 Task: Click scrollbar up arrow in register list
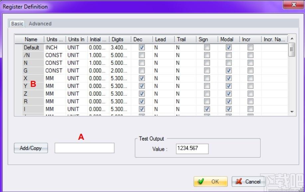pyautogui.click(x=292, y=39)
